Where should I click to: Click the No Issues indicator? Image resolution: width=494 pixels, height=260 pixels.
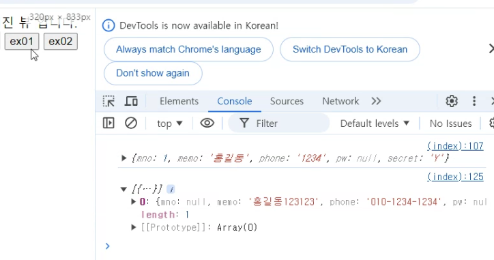point(450,124)
